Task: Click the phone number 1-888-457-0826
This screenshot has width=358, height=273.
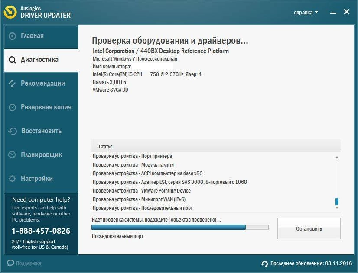Action: click(41, 231)
